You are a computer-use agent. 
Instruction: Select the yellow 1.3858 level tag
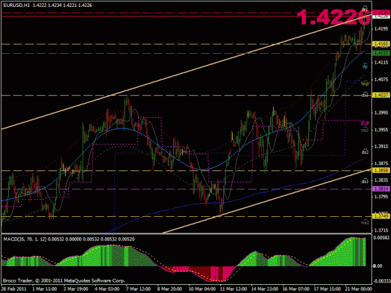coord(381,171)
